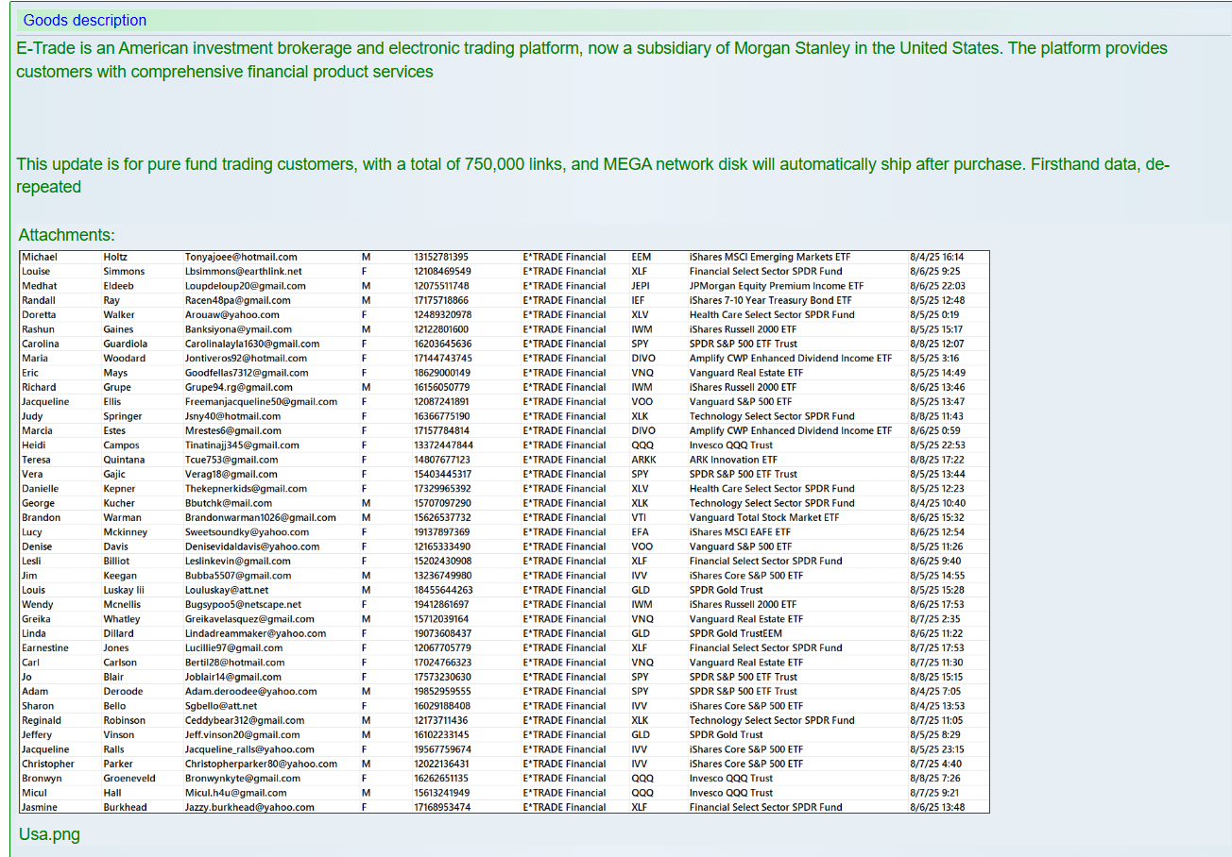Screen dimensions: 1232x857
Task: Click the 8/4/25 16:14 timestamp cell
Action: click(x=936, y=257)
